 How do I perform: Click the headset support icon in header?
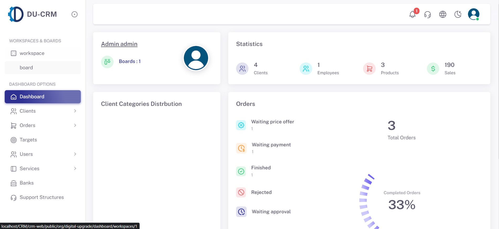(428, 14)
